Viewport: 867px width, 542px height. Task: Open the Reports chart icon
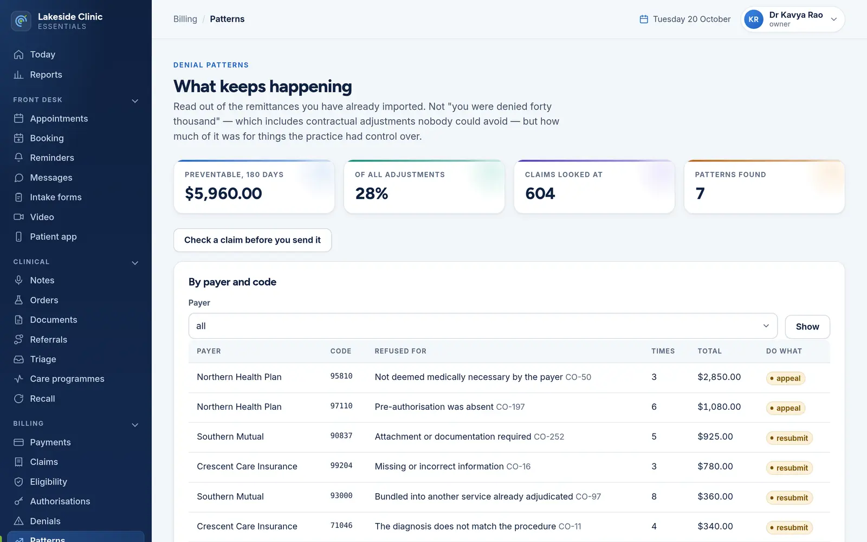click(x=18, y=75)
